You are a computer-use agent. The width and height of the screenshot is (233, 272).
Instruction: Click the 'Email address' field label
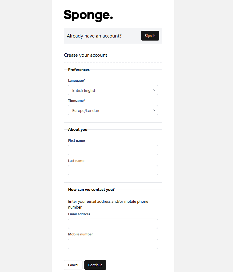79,214
